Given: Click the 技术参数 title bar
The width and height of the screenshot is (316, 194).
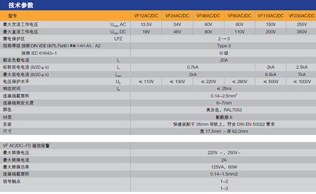Looking at the screenshot, I should pos(158,5).
